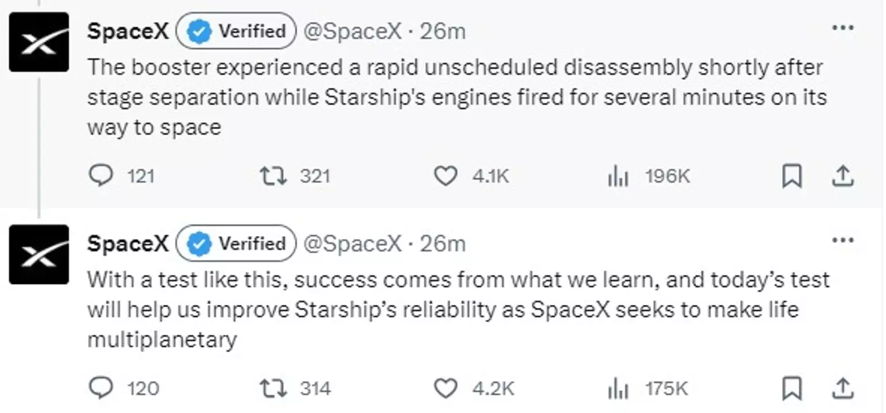Open the SpaceX profile from the top tweet

127,31
